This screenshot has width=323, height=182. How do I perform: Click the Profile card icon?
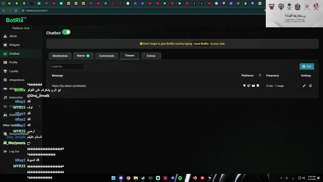pyautogui.click(x=5, y=62)
